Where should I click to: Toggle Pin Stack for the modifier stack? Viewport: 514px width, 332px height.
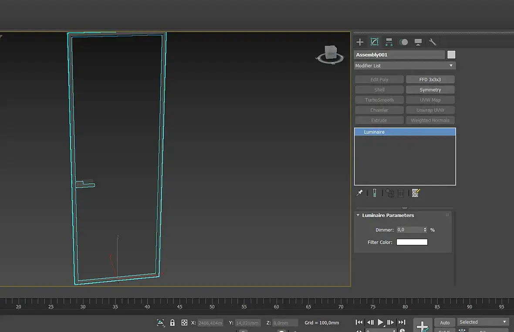(359, 193)
